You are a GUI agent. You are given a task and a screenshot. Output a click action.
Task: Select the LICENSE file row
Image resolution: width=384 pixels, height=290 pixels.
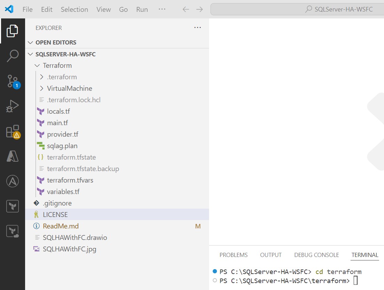coord(117,215)
